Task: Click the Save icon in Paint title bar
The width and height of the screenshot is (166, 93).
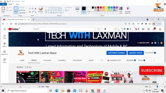Action: pyautogui.click(x=5, y=1)
